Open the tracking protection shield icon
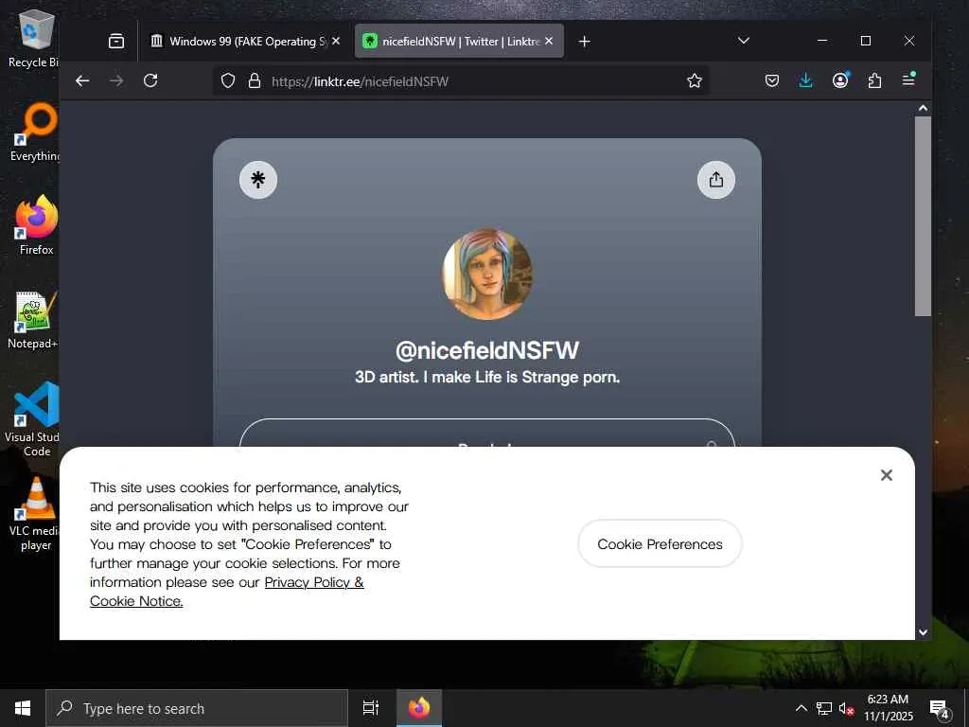The height and width of the screenshot is (727, 969). click(228, 81)
